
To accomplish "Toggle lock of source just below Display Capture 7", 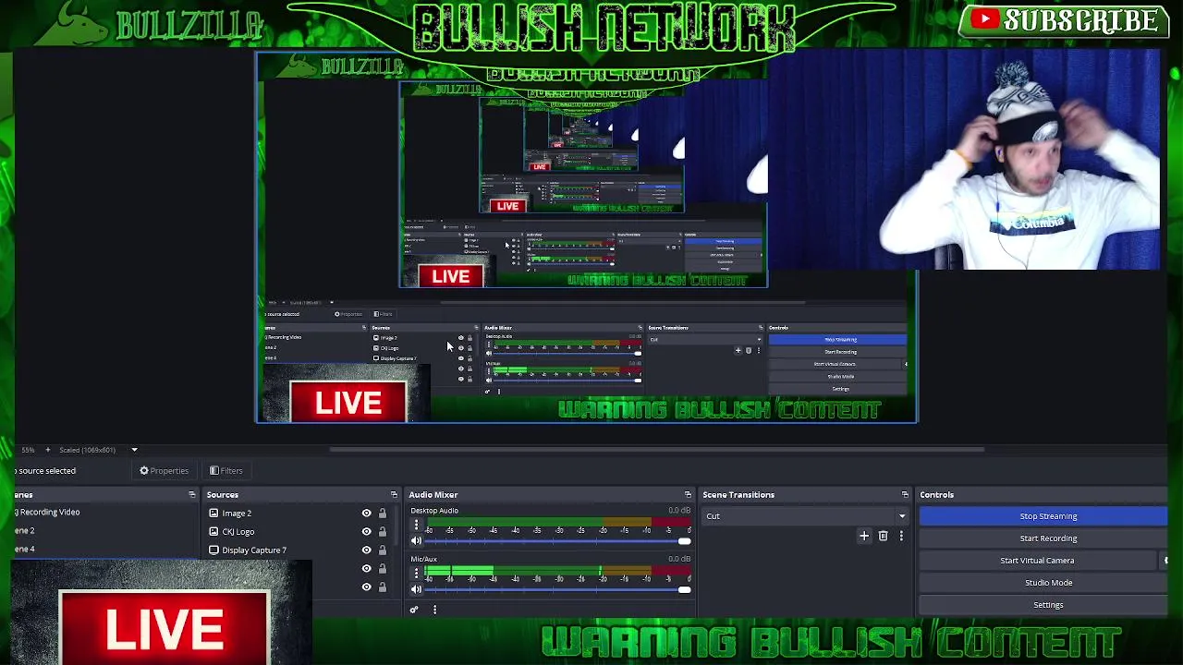I will pos(382,569).
